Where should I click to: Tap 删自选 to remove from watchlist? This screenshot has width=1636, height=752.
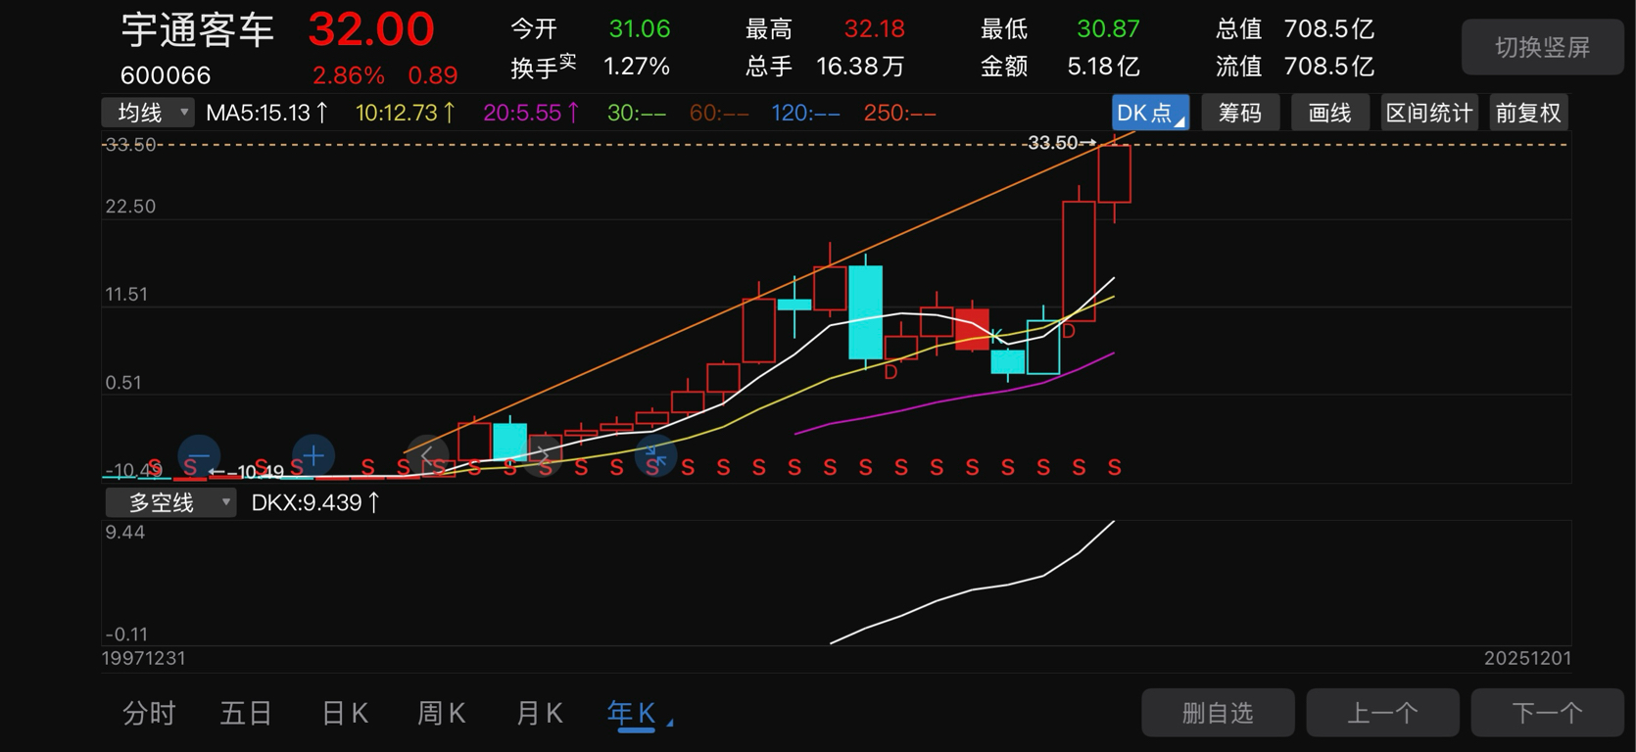[x=1218, y=713]
